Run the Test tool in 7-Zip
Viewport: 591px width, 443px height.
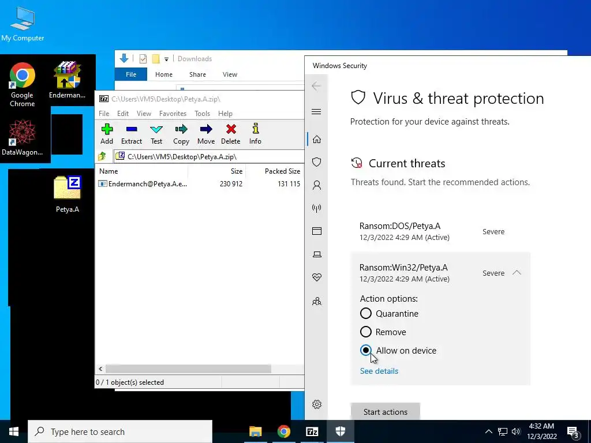[156, 134]
